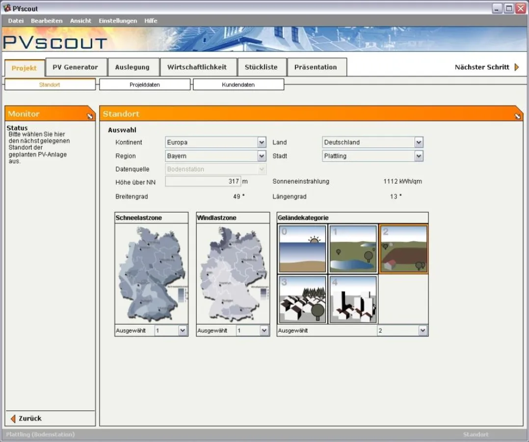Open the Stadt dropdown showing Plattling

point(418,156)
